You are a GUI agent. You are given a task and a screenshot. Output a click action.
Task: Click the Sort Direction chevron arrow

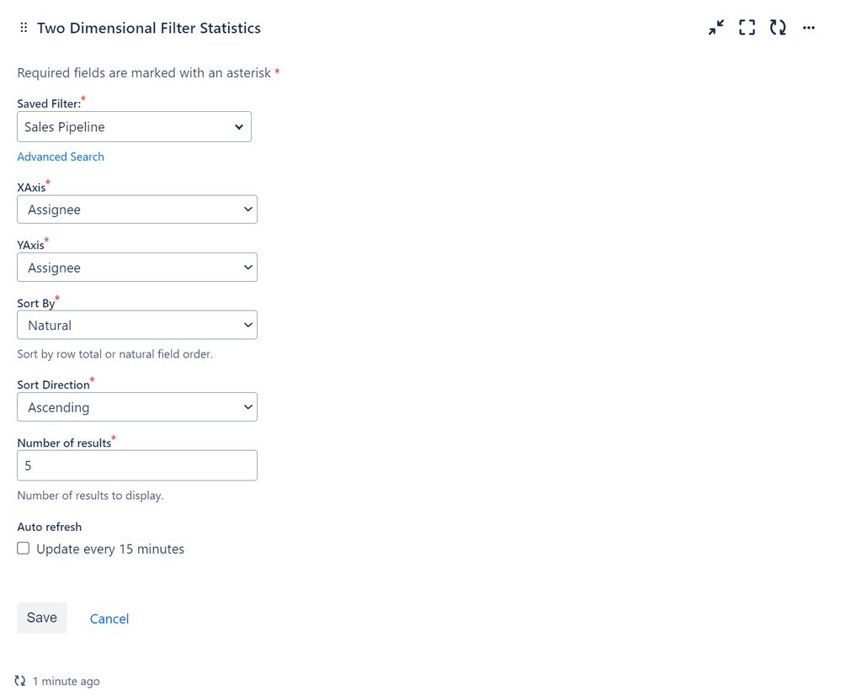(248, 407)
